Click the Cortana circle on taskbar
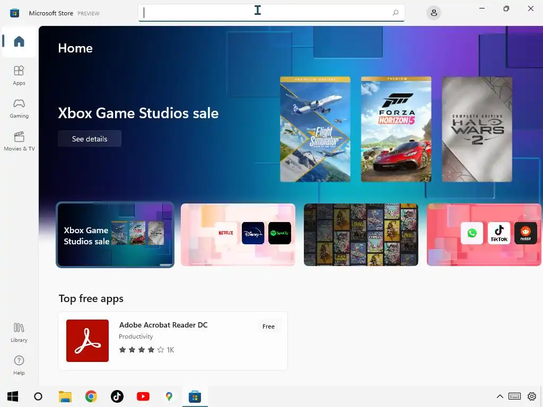Image resolution: width=543 pixels, height=407 pixels. tap(38, 396)
